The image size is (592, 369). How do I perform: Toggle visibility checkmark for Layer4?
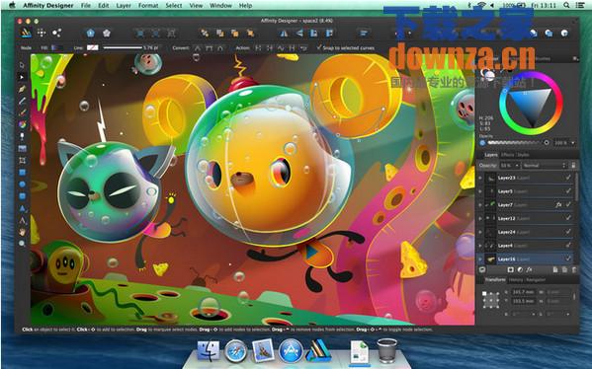point(568,246)
